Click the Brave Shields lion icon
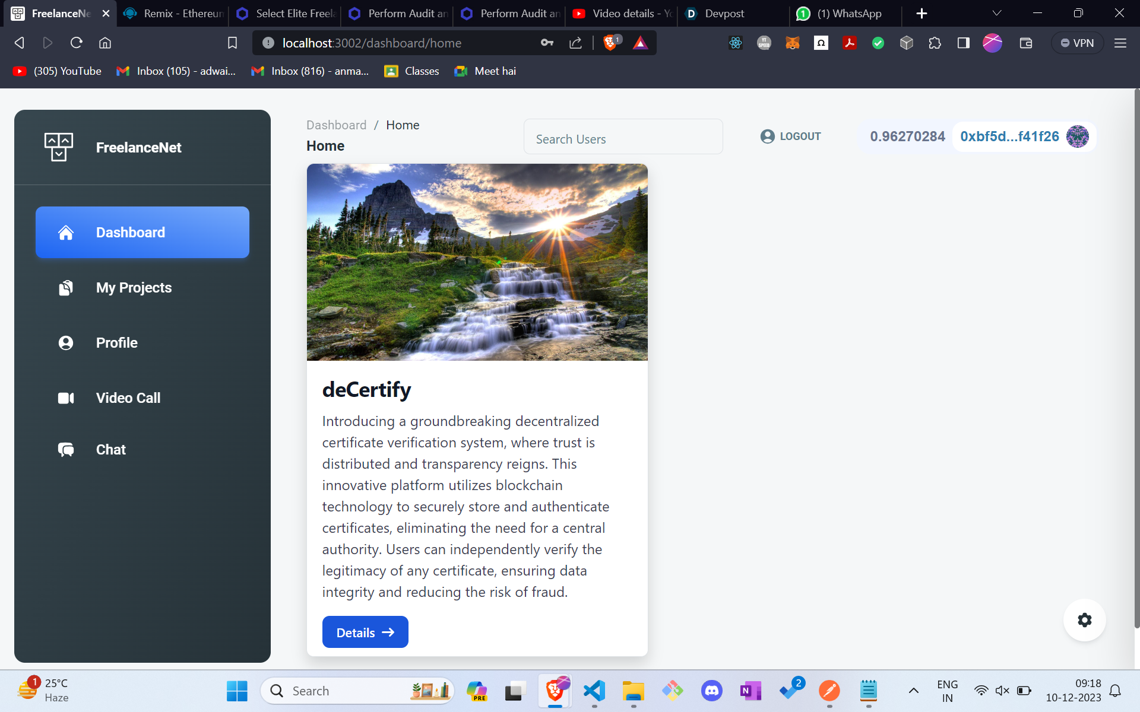Viewport: 1140px width, 712px height. coord(610,43)
